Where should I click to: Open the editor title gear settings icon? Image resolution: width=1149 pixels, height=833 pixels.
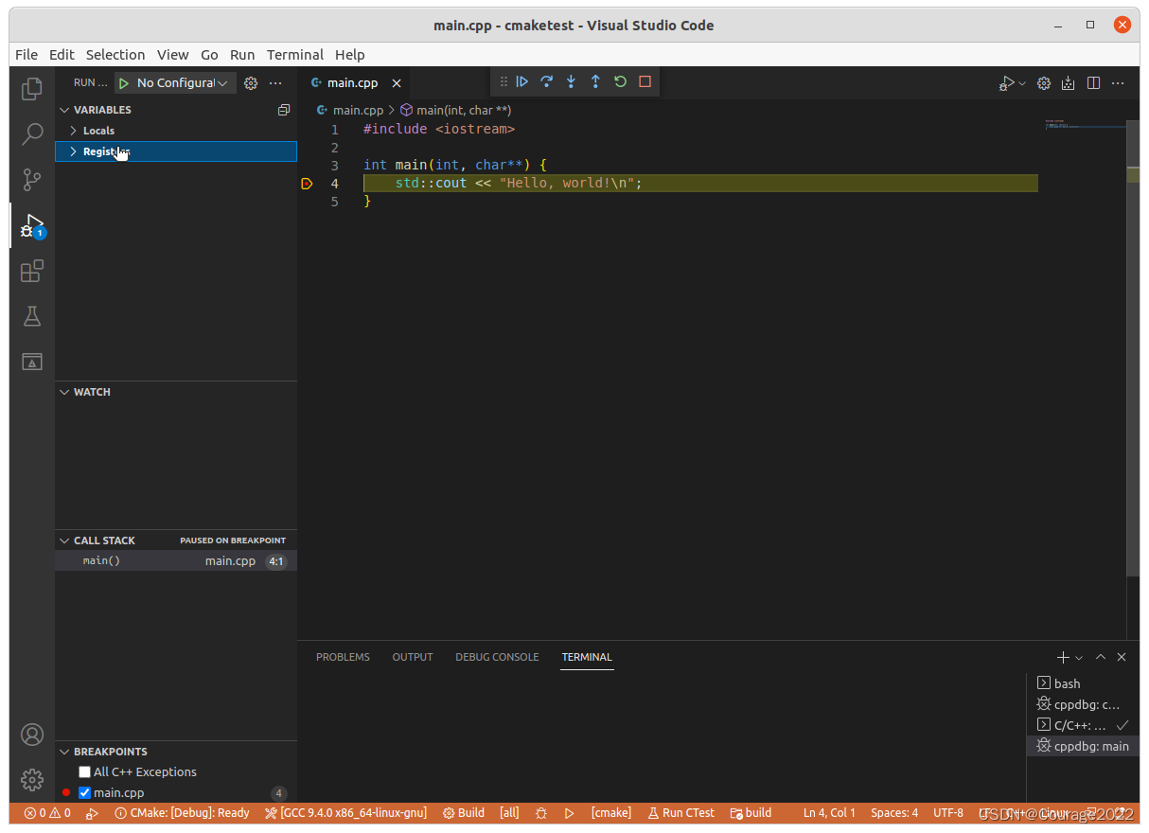pos(1044,83)
